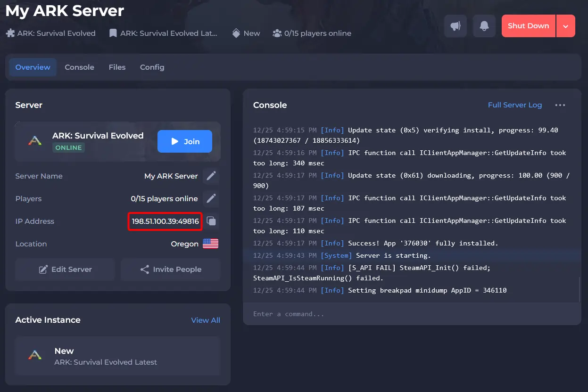Viewport: 588px width, 392px height.
Task: Switch to the Overview tab
Action: (x=33, y=67)
